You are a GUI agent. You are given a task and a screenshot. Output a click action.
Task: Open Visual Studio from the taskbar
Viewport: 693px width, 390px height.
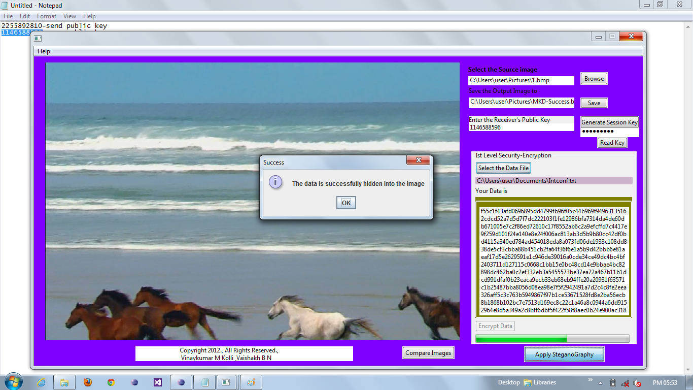(x=157, y=382)
